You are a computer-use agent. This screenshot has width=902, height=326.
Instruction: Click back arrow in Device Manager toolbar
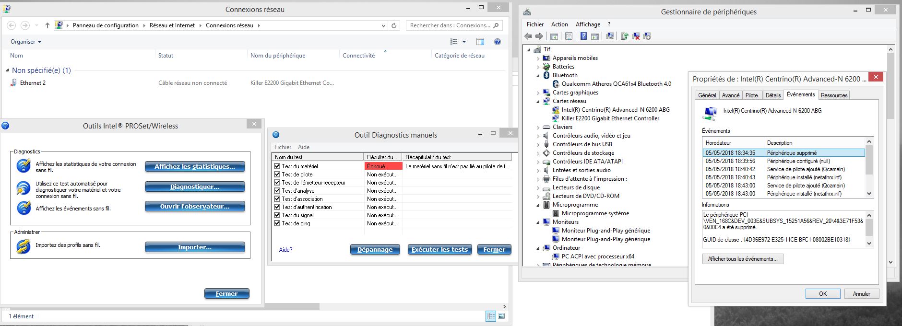point(528,36)
